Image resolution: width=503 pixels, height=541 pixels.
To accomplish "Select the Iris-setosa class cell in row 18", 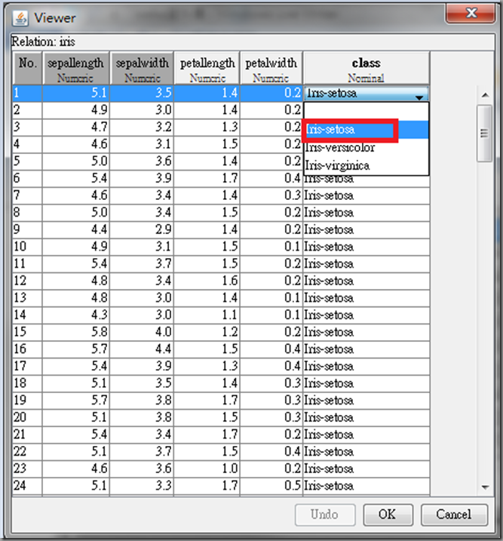I will click(367, 383).
